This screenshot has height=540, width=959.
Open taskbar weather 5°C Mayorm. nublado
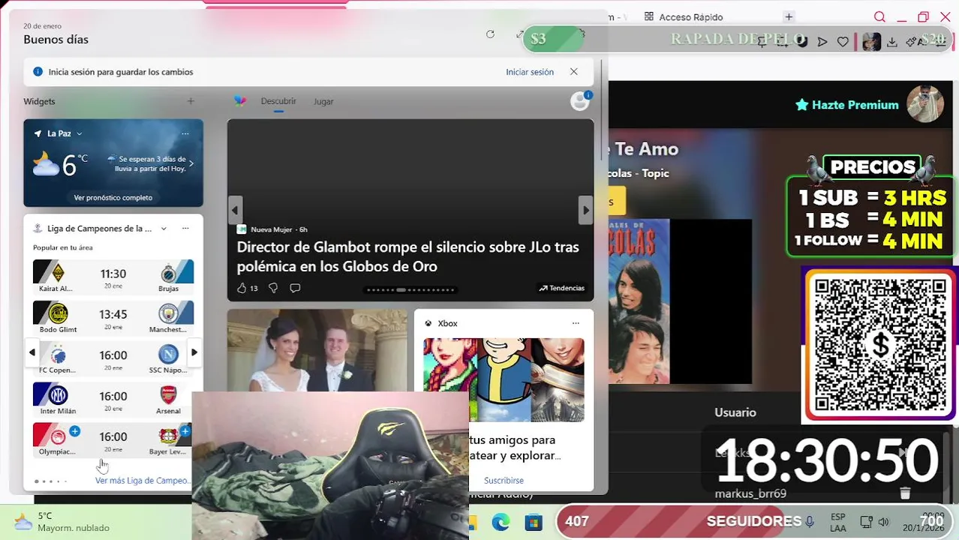point(62,522)
